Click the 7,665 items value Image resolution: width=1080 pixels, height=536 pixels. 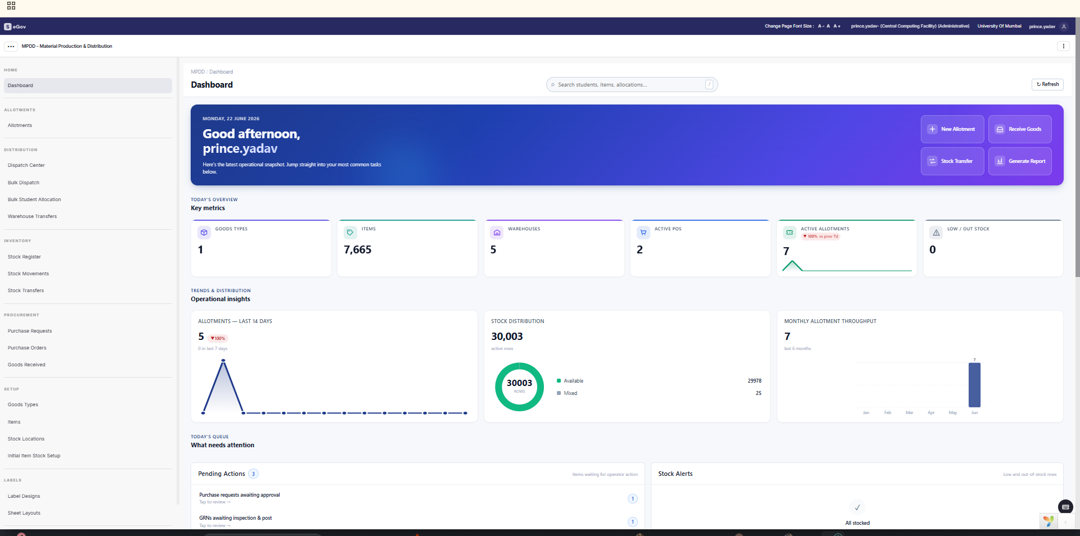(x=358, y=249)
